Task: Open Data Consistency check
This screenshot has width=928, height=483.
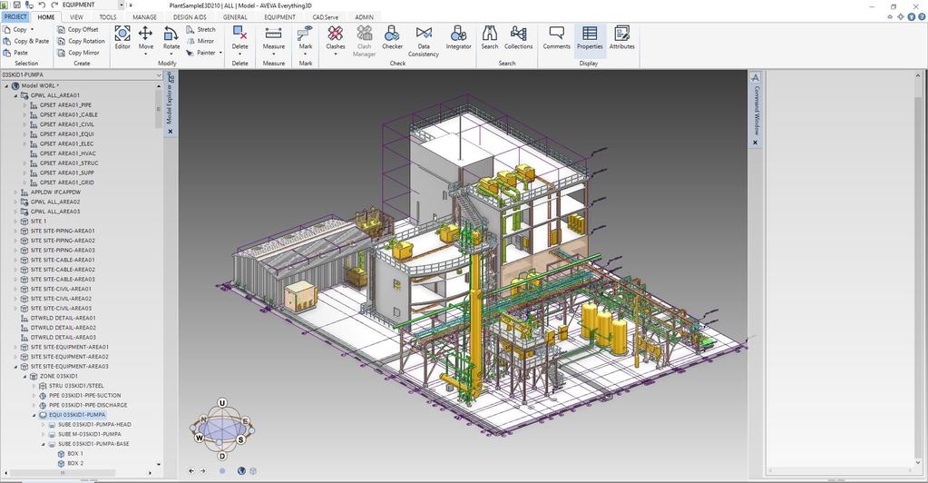Action: 424,42
